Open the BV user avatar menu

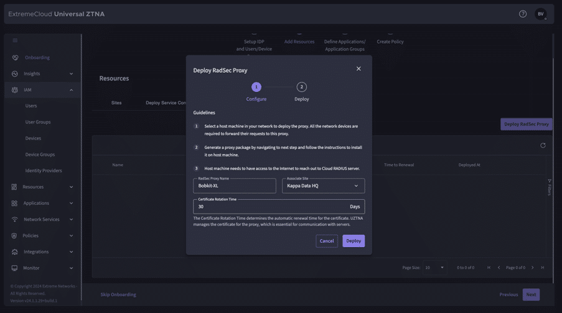point(540,14)
